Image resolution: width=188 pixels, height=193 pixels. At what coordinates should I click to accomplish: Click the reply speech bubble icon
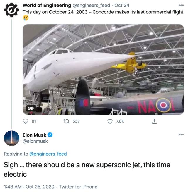point(26,121)
